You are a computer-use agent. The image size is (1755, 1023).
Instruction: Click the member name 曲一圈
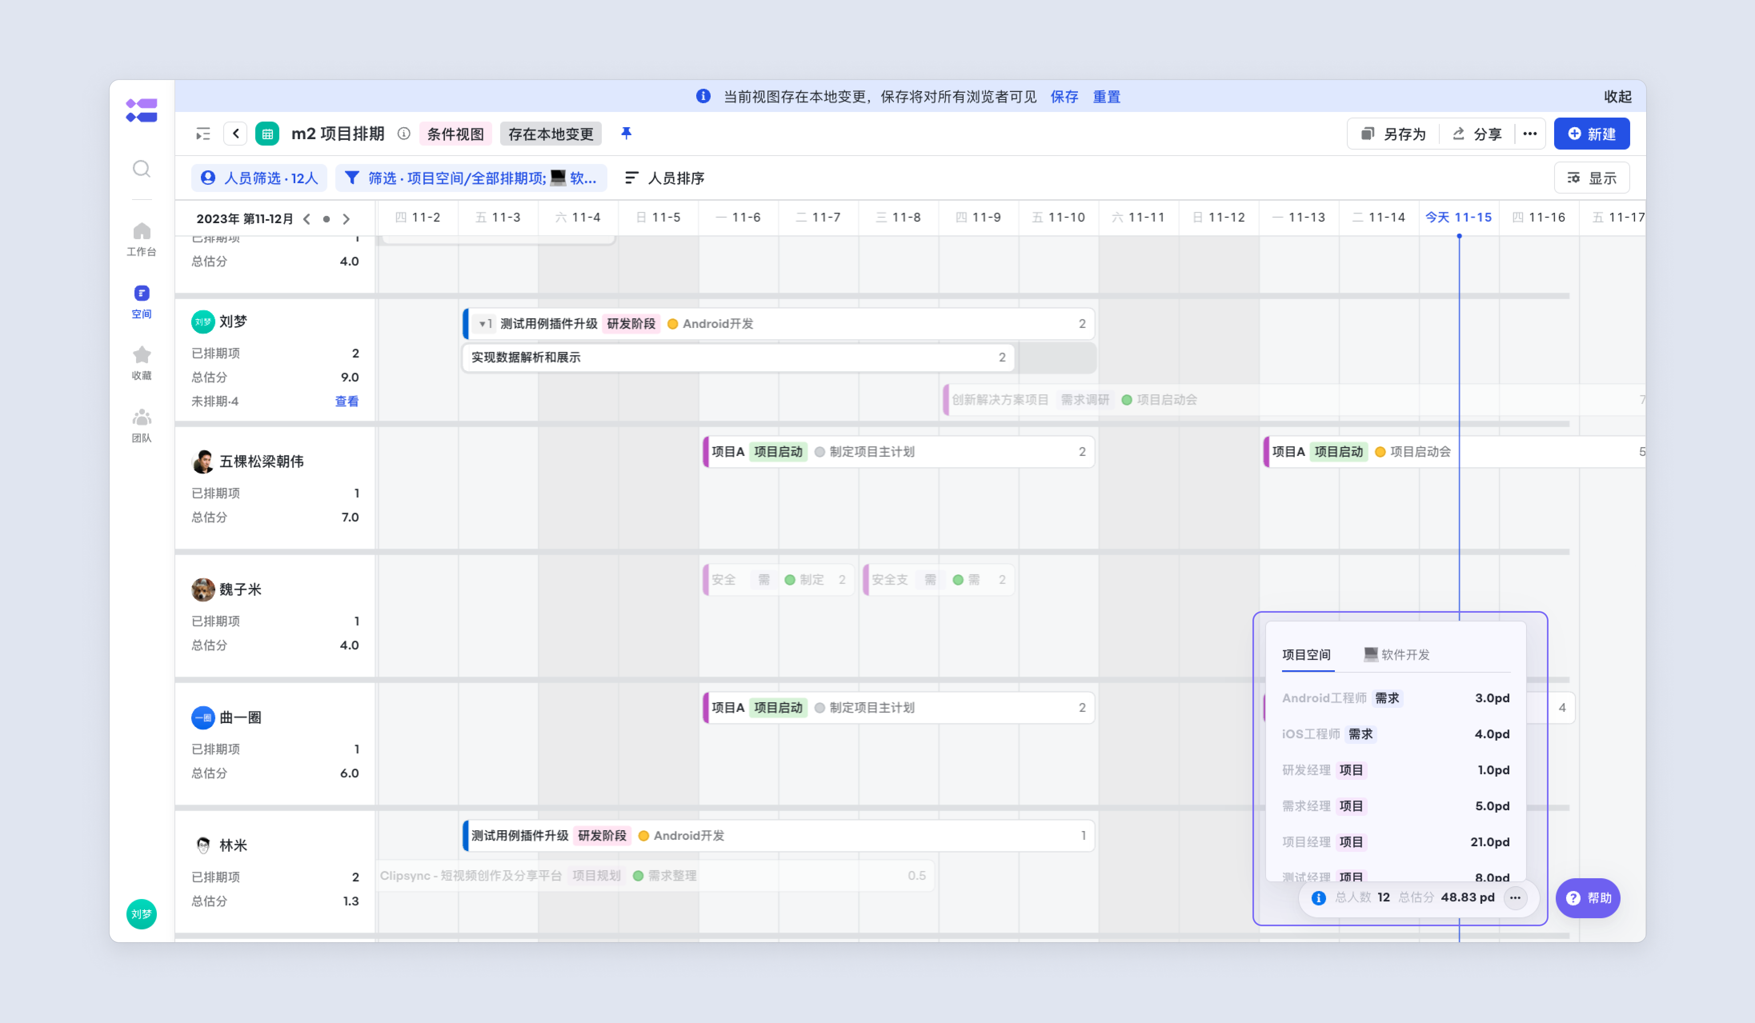click(240, 717)
